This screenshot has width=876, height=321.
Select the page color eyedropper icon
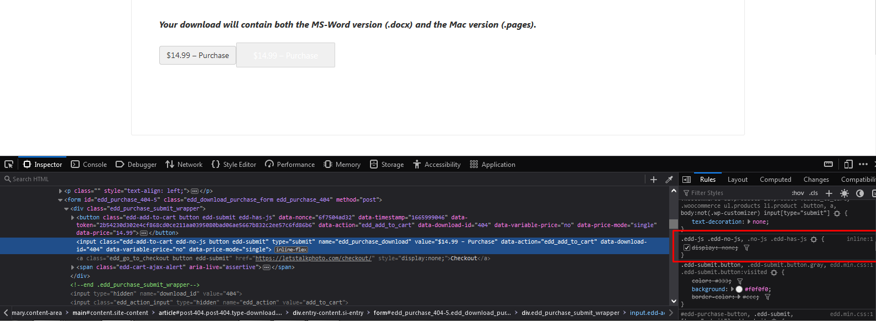point(669,179)
